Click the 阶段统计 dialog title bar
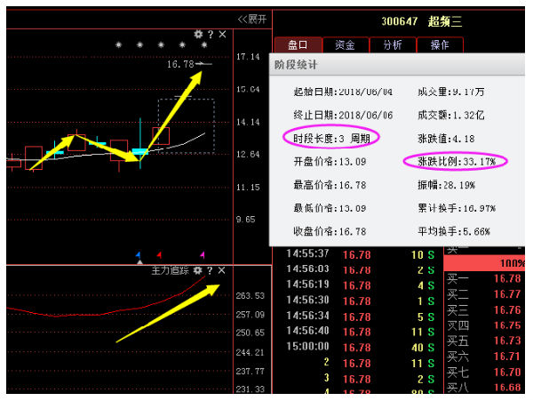 [391, 65]
